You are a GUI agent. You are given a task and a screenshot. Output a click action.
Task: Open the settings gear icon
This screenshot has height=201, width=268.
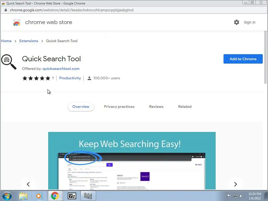point(237,22)
